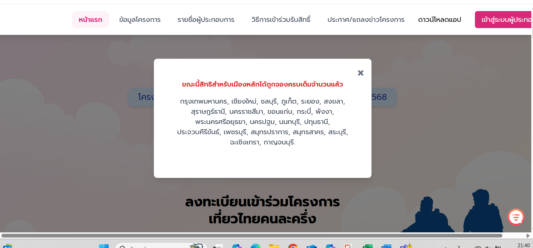Viewport: 533px width, 248px height.
Task: Open File Explorer from the taskbar
Action: coord(274,246)
